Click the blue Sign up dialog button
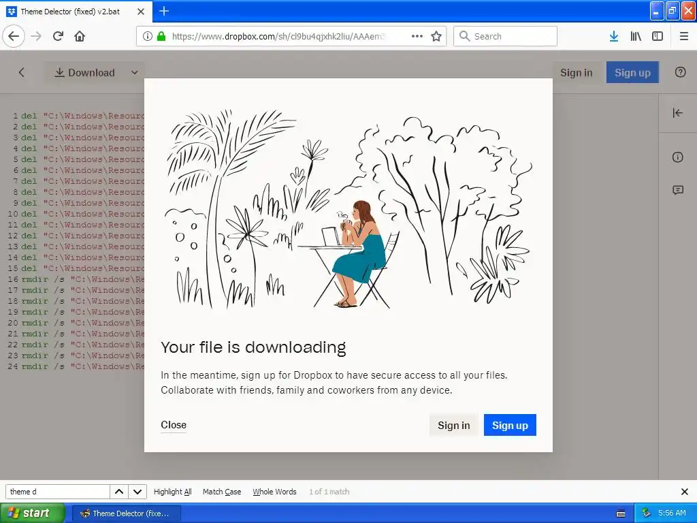This screenshot has width=697, height=523. tap(510, 425)
